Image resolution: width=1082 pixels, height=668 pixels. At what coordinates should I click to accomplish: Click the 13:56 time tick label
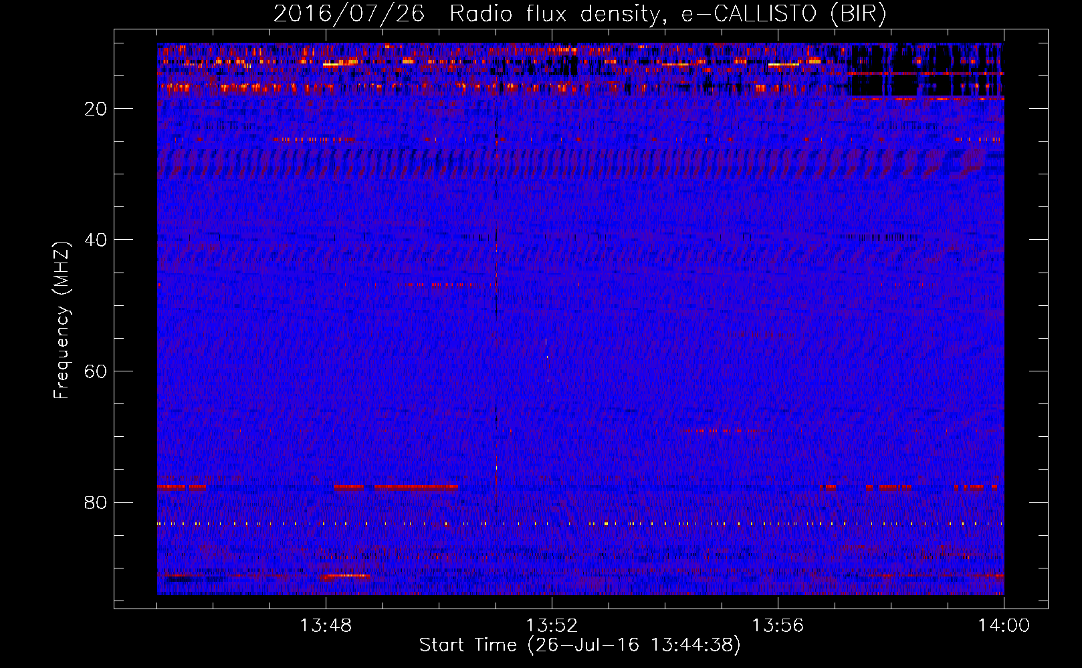(x=778, y=626)
